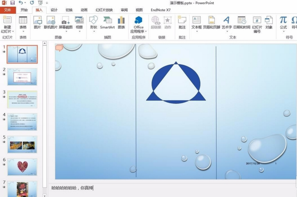The height and width of the screenshot is (197, 297).
Task: Switch to the Animations (动画) tab
Action: [84, 10]
